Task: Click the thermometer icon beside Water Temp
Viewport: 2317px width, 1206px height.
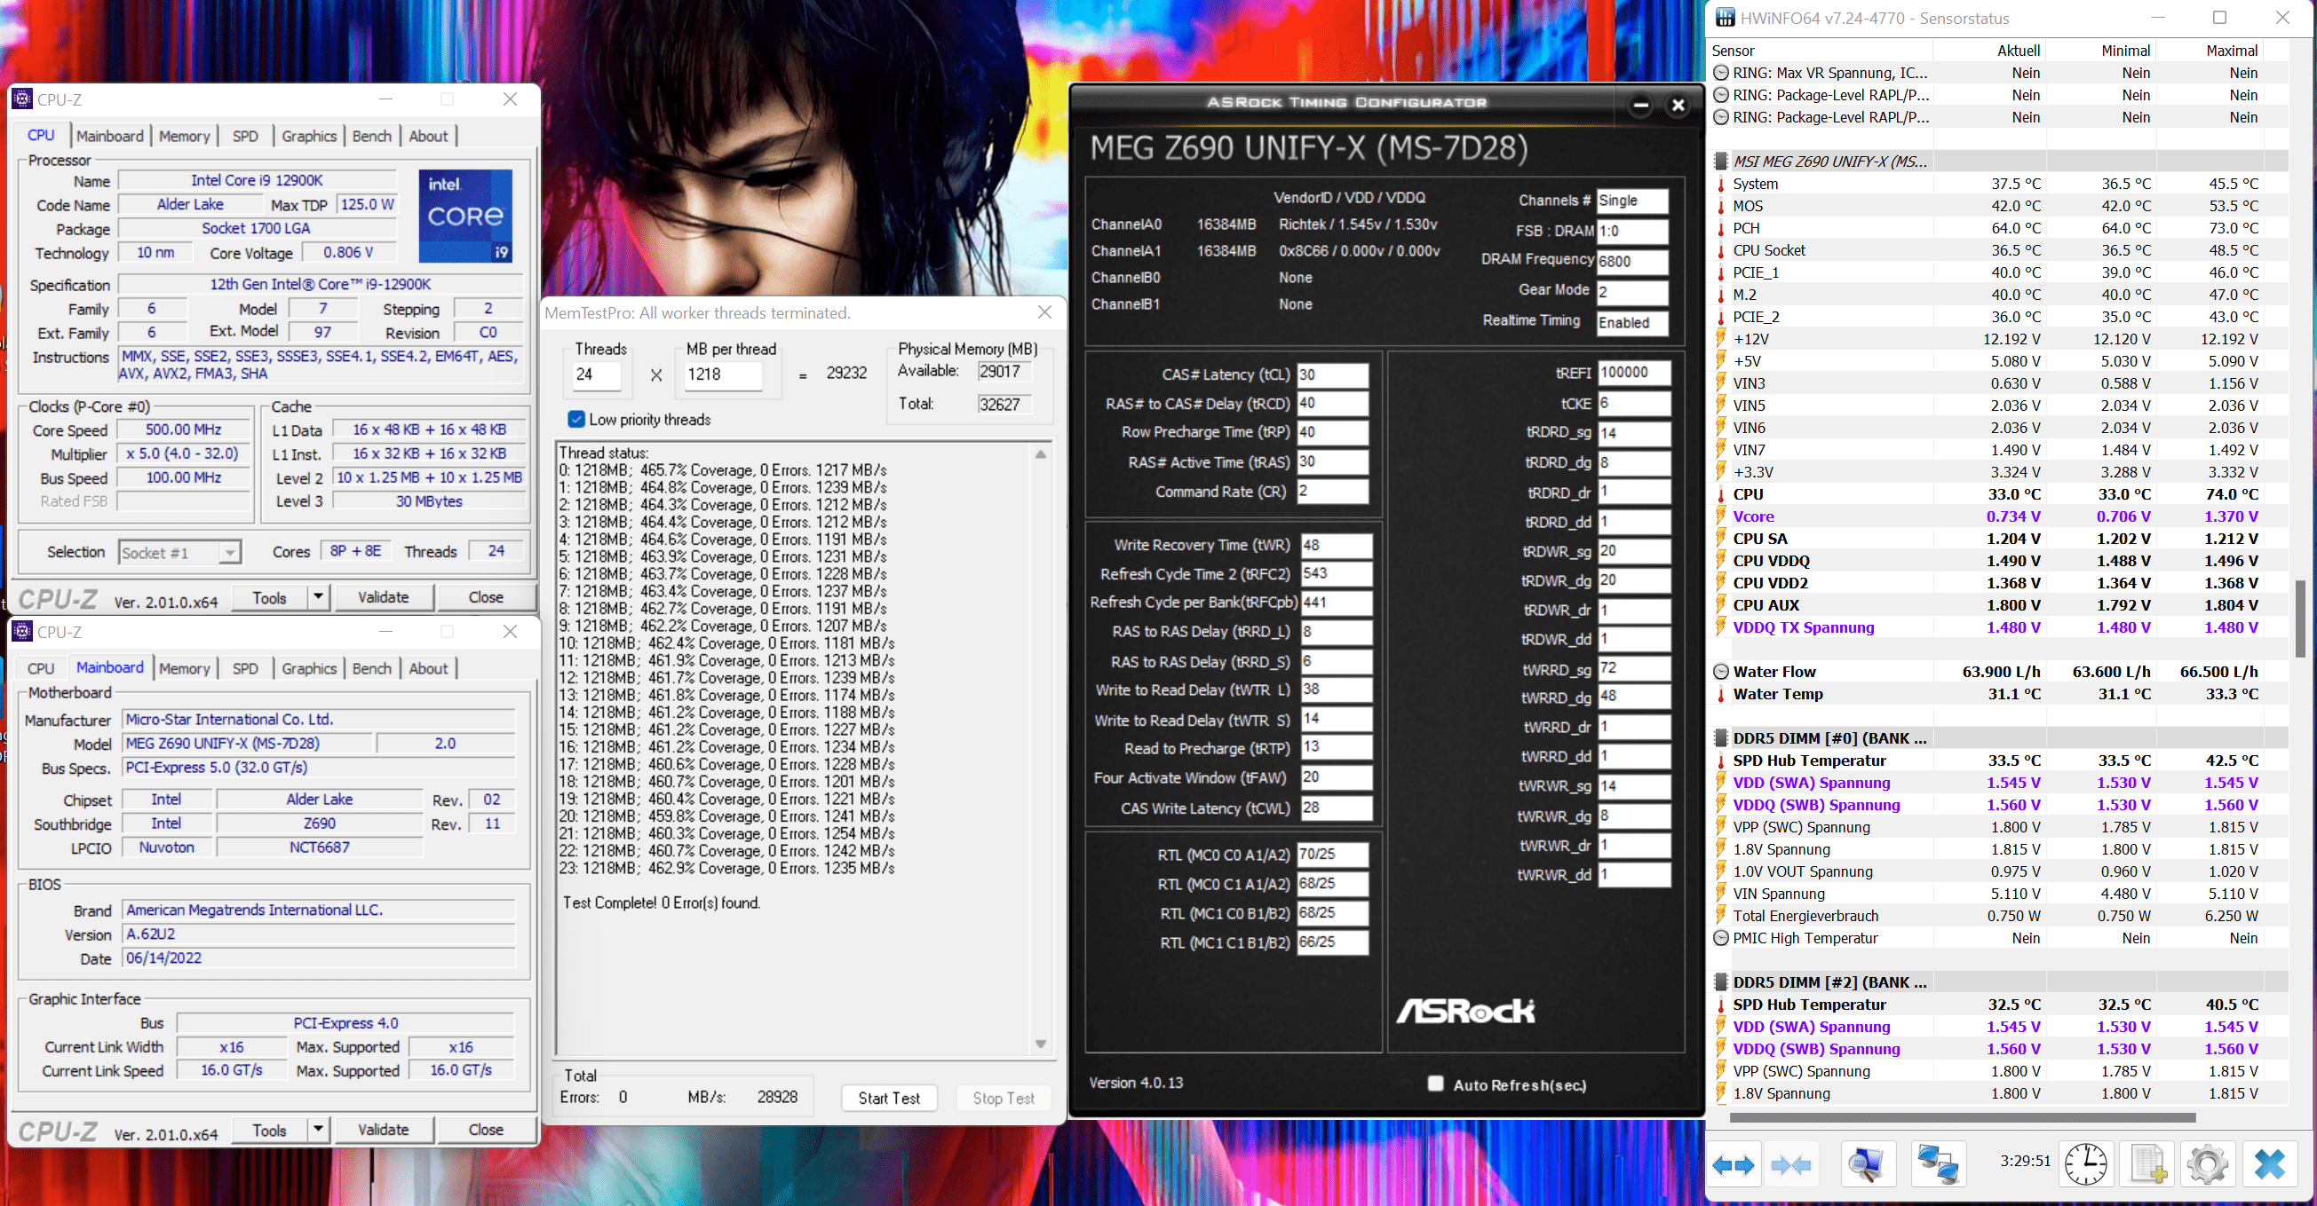Action: (x=1721, y=695)
